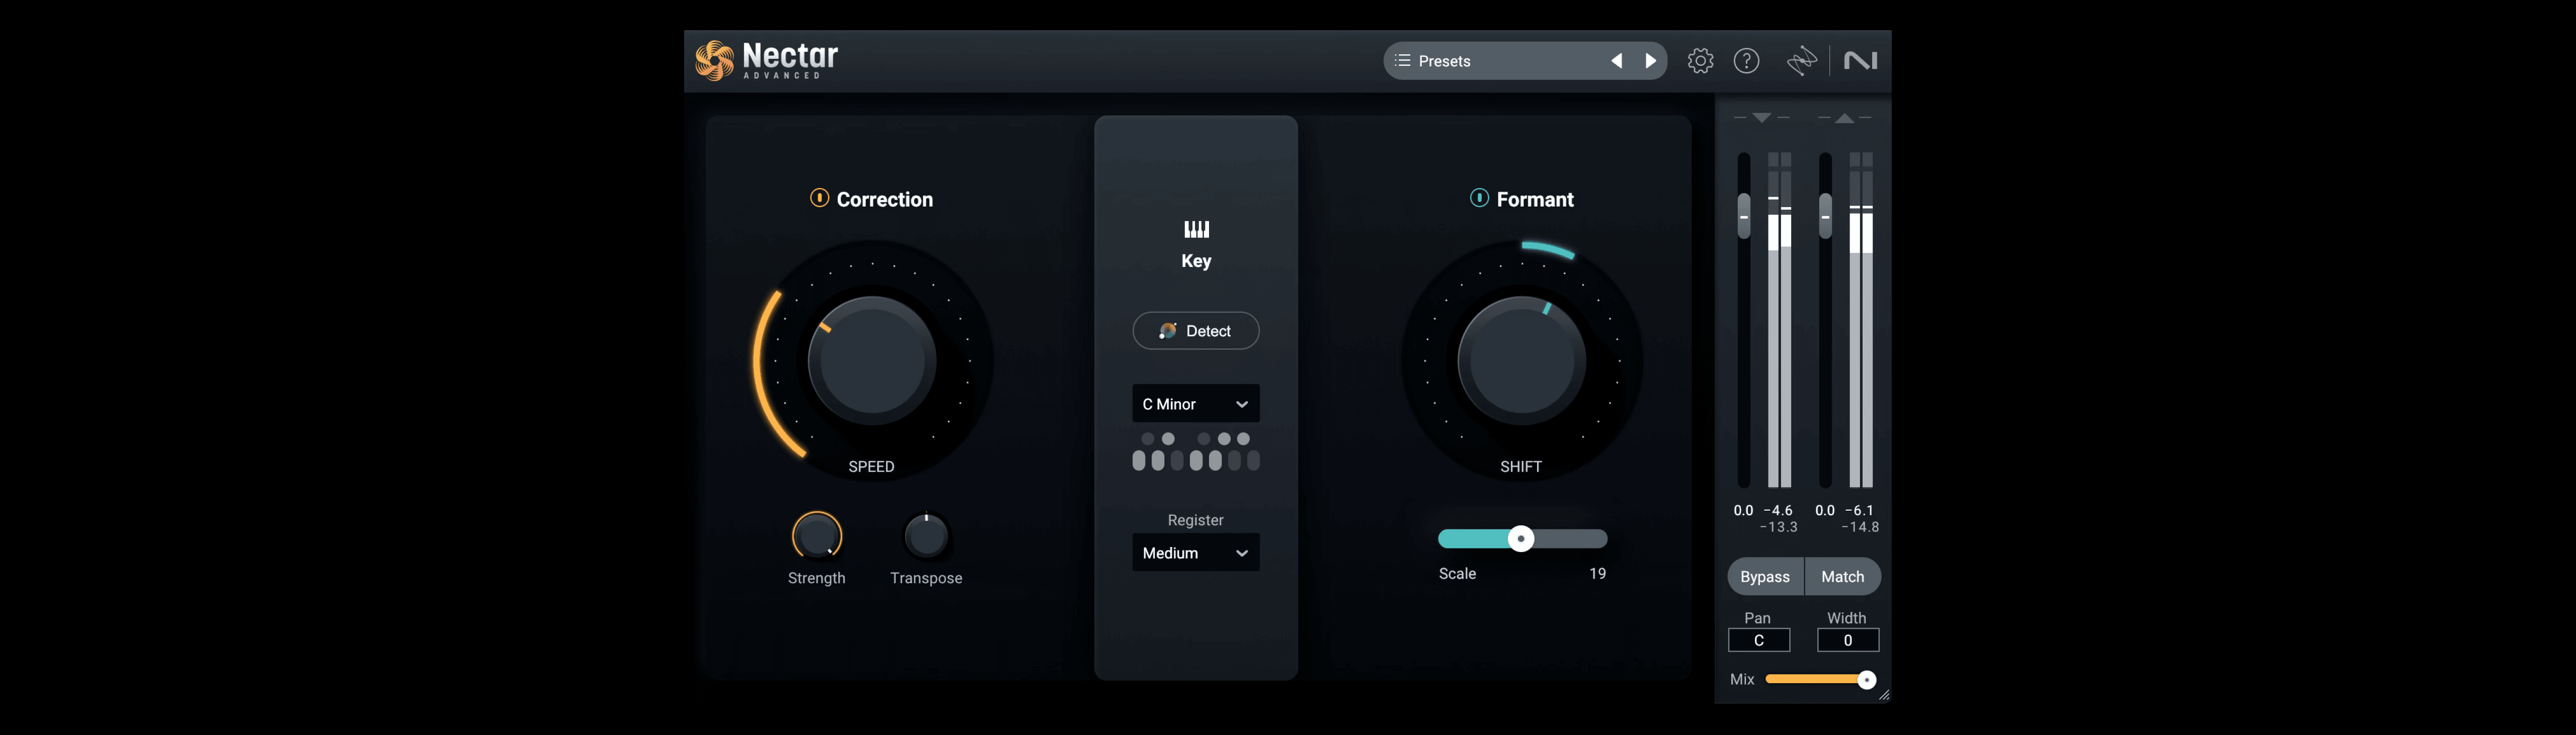This screenshot has height=735, width=2576.
Task: Switch to Match mode
Action: click(x=1842, y=576)
